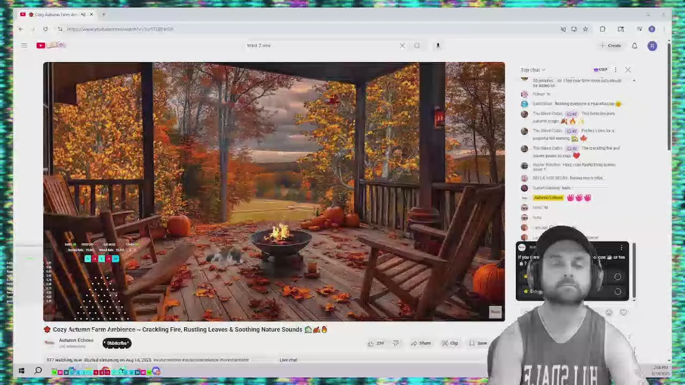Viewport: 685px width, 385px height.
Task: Go to the YouTube home logo
Action: [51, 45]
